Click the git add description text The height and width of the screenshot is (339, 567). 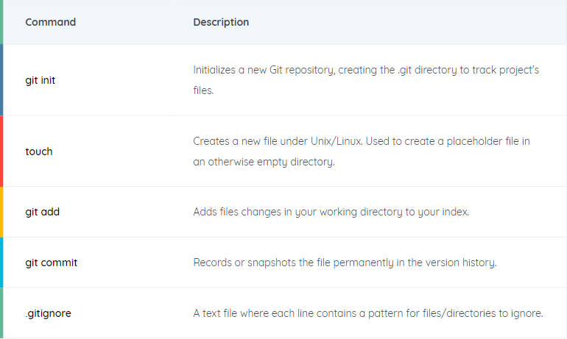pos(331,212)
